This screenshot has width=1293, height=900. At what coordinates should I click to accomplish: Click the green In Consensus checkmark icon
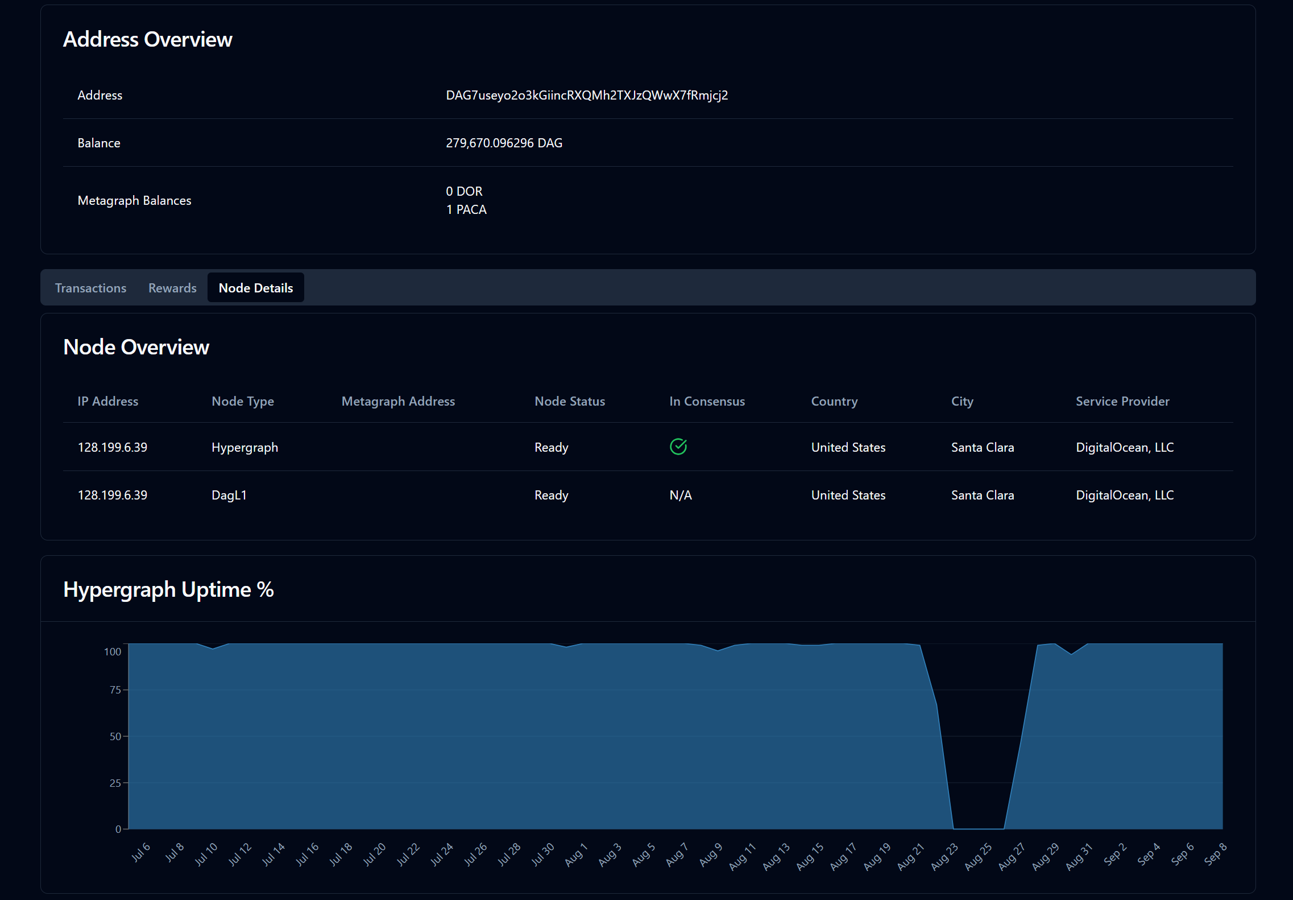point(678,447)
